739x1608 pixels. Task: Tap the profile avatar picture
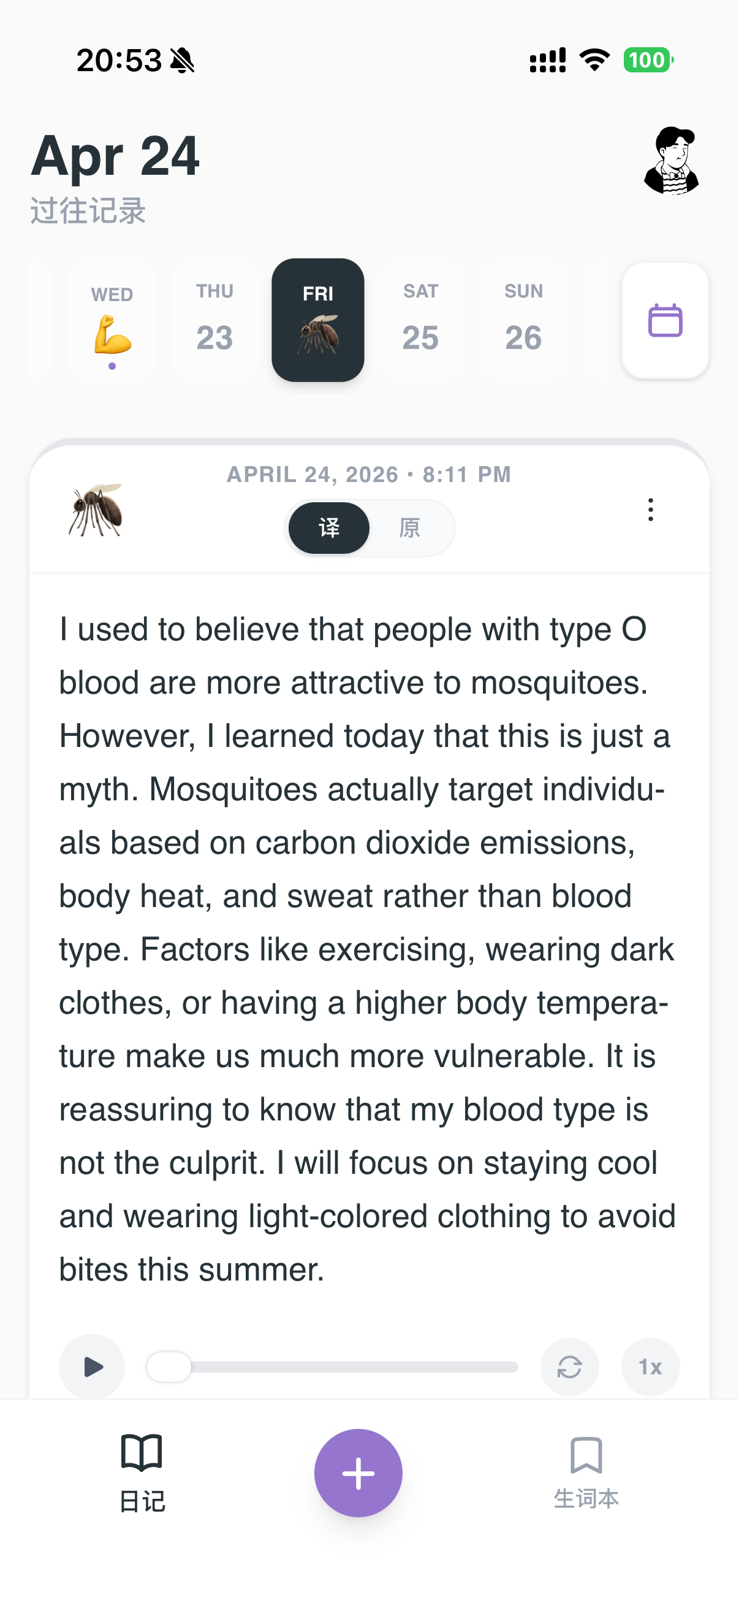point(671,161)
